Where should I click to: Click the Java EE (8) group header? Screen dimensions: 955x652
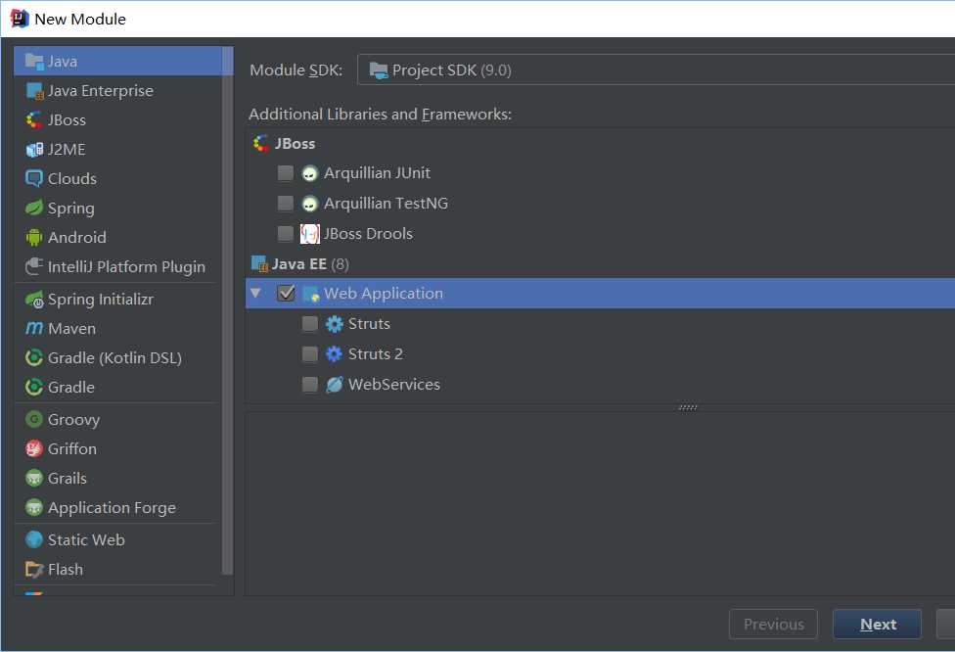pos(310,264)
